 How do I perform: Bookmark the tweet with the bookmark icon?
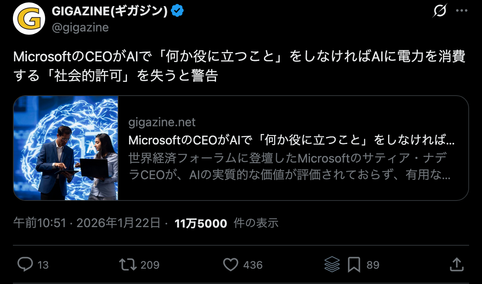coord(354,265)
